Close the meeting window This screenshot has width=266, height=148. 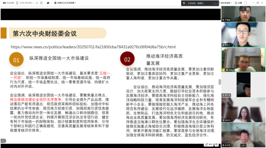(x=262, y=3)
